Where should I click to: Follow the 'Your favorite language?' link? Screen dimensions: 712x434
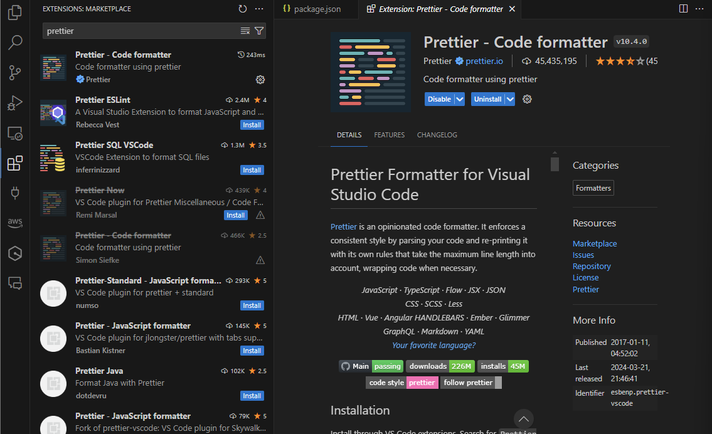pyautogui.click(x=433, y=345)
